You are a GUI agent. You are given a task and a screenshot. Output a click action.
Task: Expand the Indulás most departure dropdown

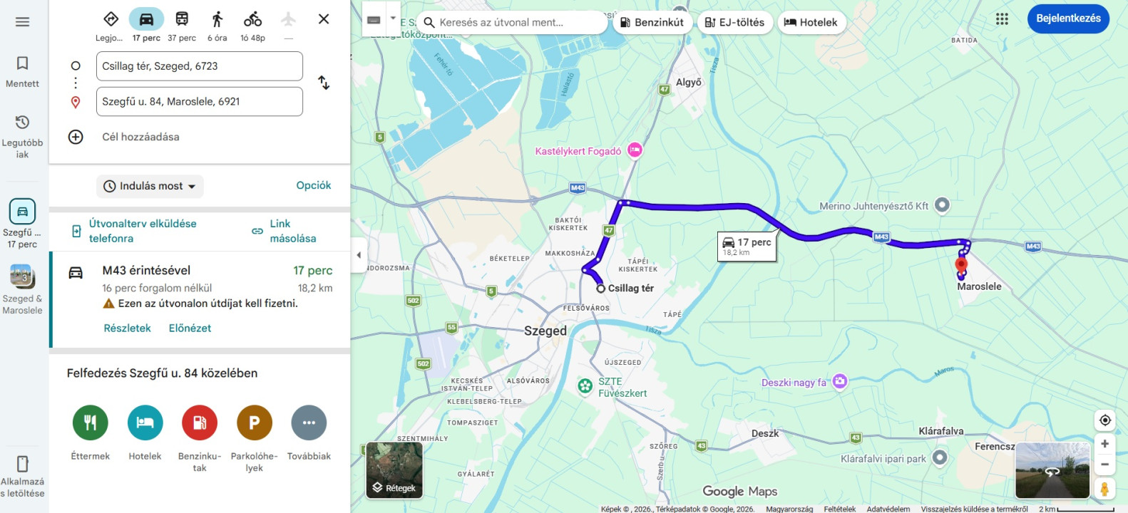pos(150,186)
